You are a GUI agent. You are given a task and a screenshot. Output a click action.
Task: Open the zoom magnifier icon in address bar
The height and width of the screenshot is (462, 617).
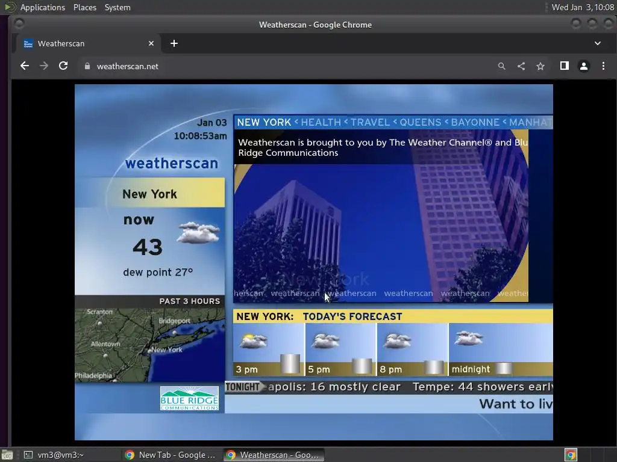[x=501, y=66]
